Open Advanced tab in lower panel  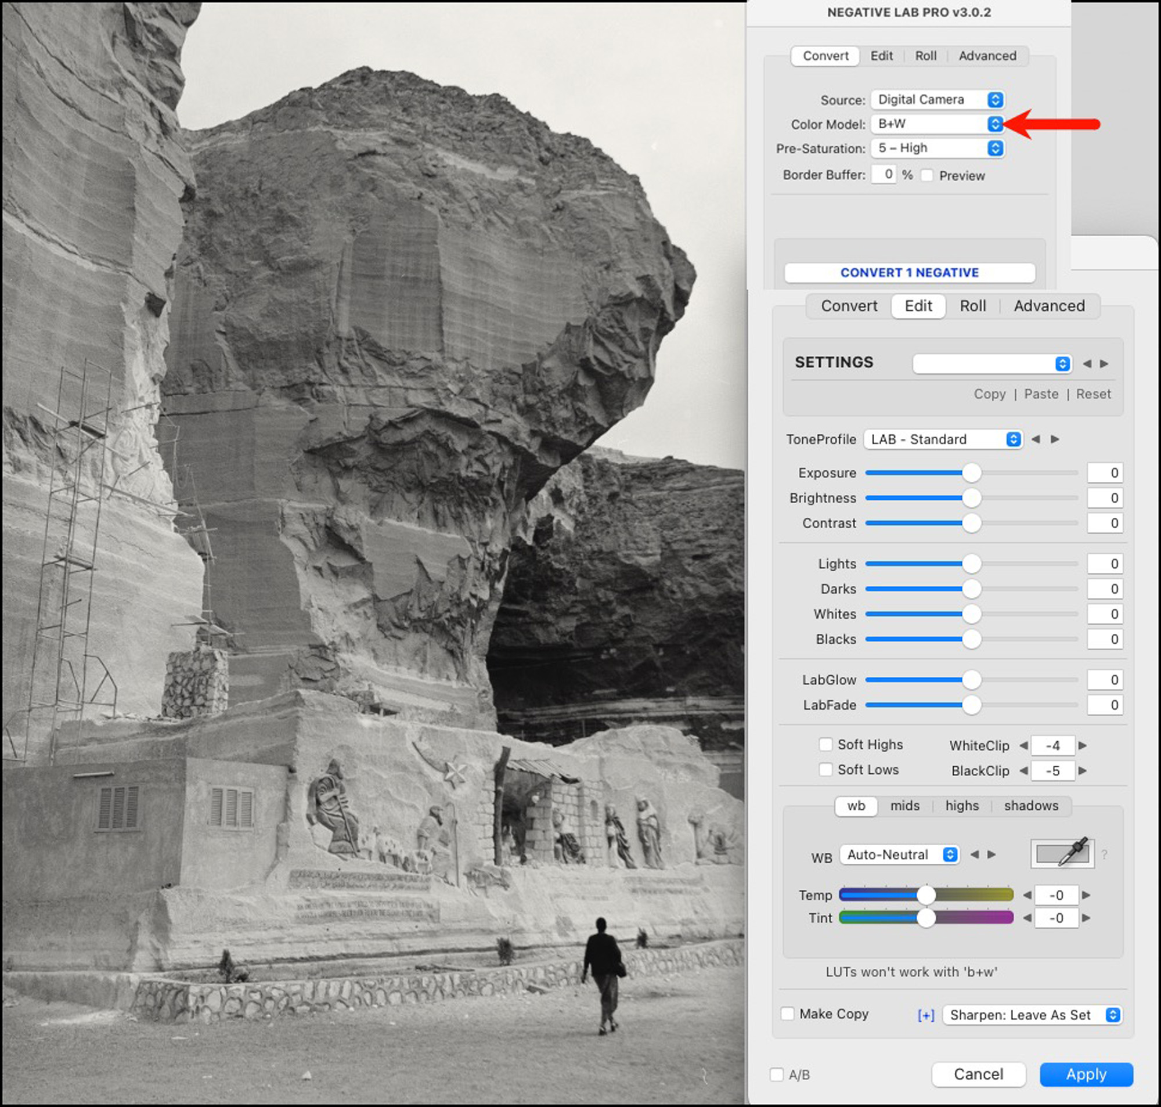1049,306
